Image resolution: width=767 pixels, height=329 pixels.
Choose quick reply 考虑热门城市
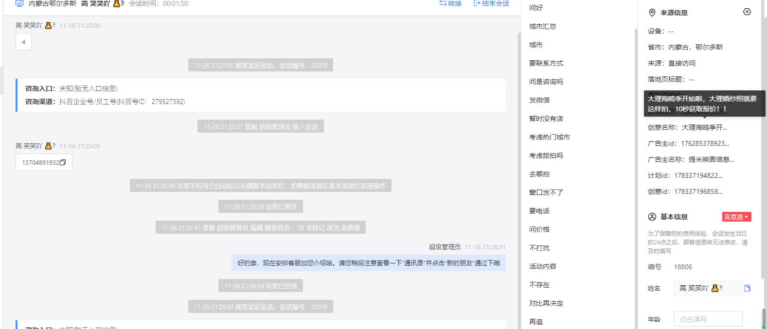point(550,137)
